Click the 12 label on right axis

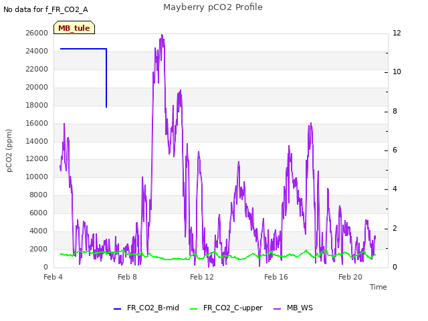click(397, 33)
